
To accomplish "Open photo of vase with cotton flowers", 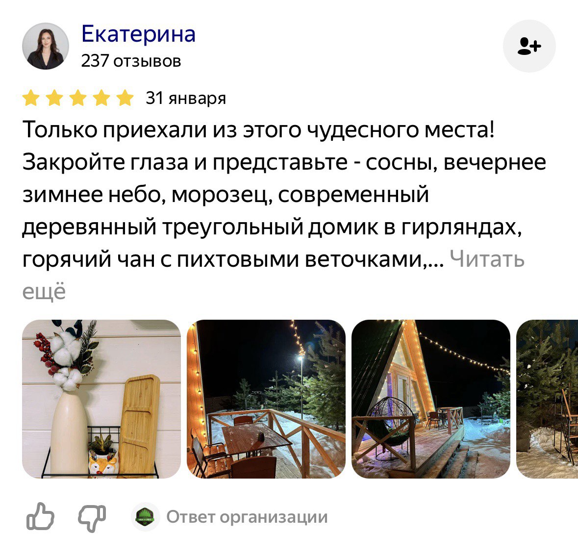I will [x=101, y=399].
